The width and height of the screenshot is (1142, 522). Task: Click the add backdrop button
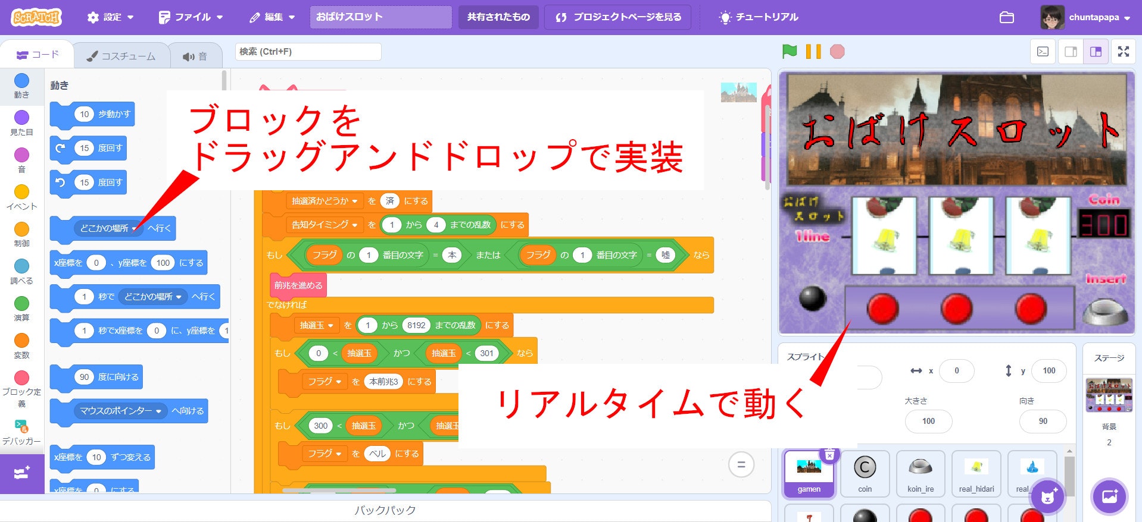[x=1110, y=496]
